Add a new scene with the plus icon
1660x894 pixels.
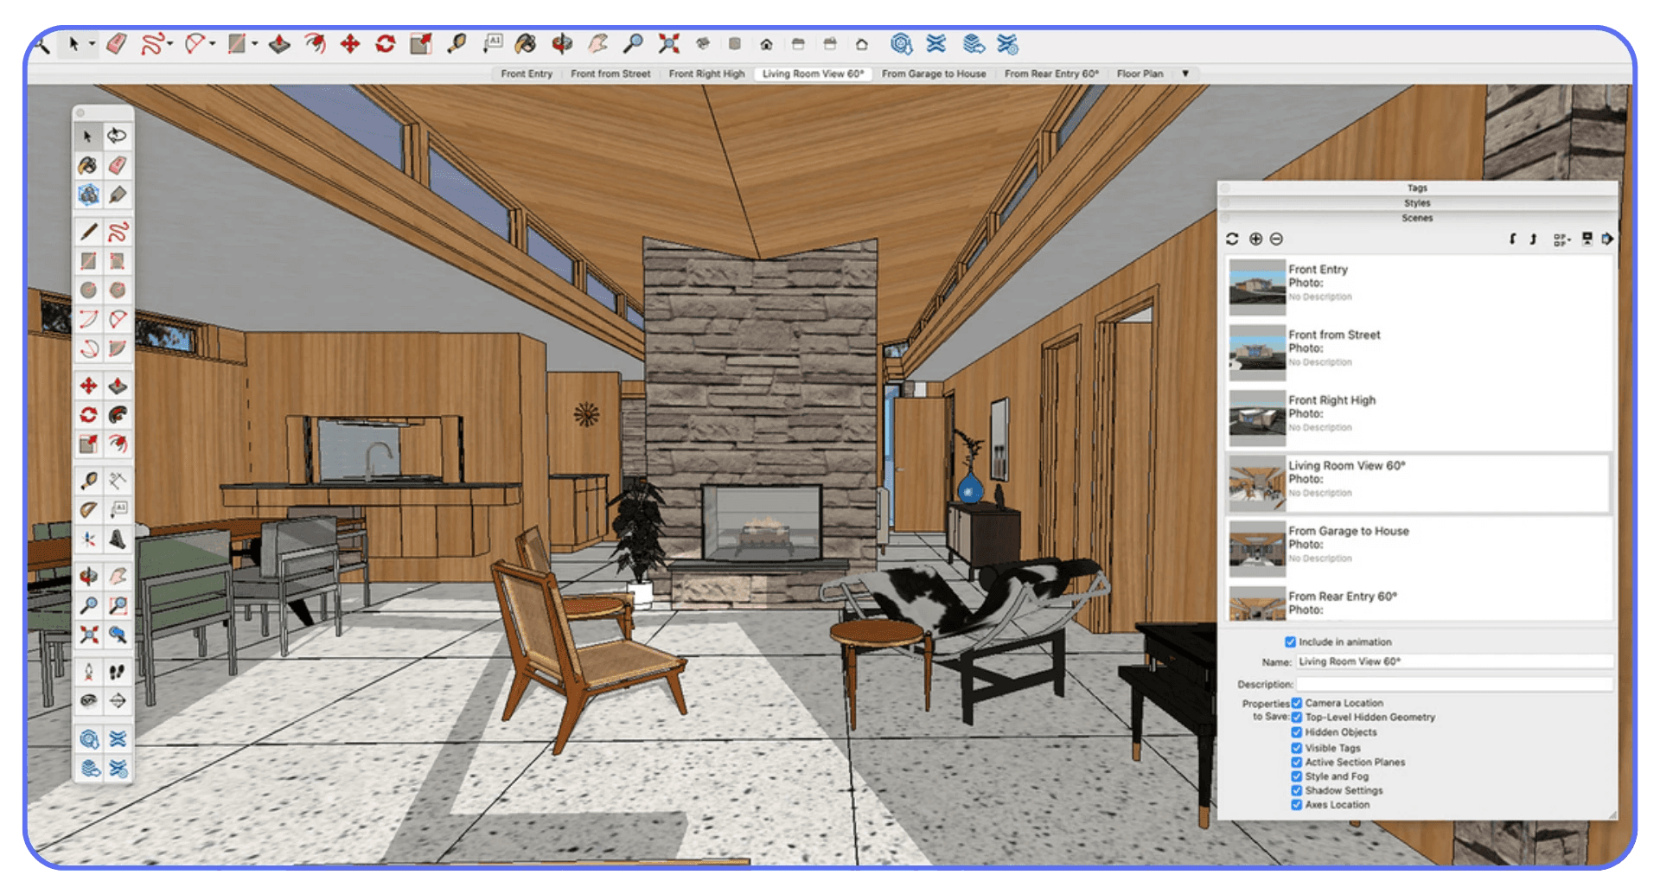pos(1255,239)
